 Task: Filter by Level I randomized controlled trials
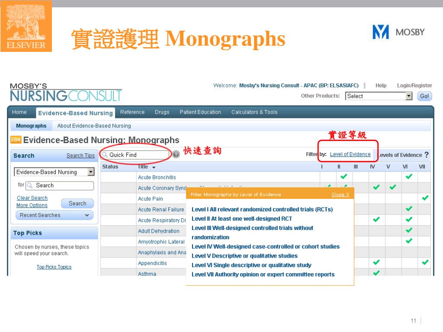coord(262,209)
